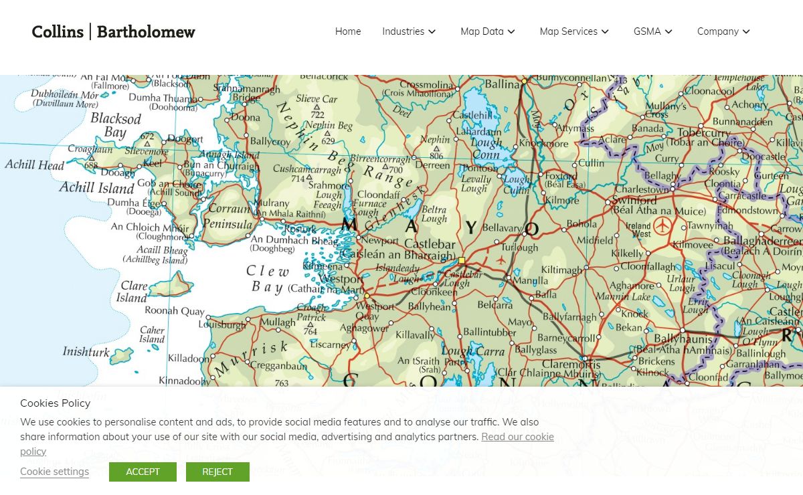Decline cookies with the REJECT button
This screenshot has height=495, width=803.
(x=217, y=472)
